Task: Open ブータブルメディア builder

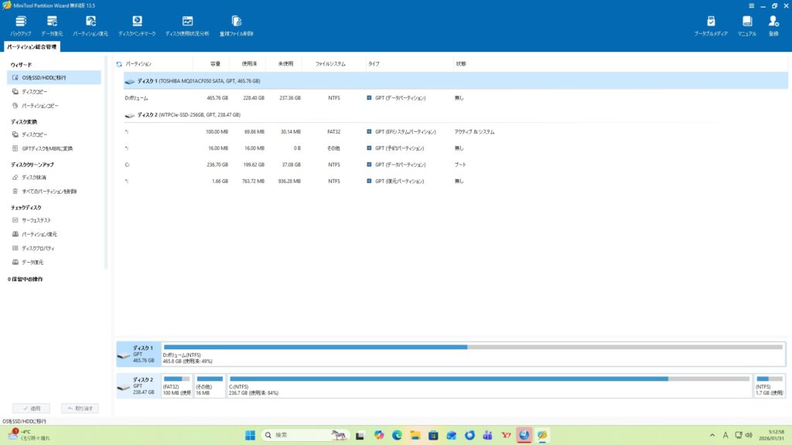Action: 710,25
